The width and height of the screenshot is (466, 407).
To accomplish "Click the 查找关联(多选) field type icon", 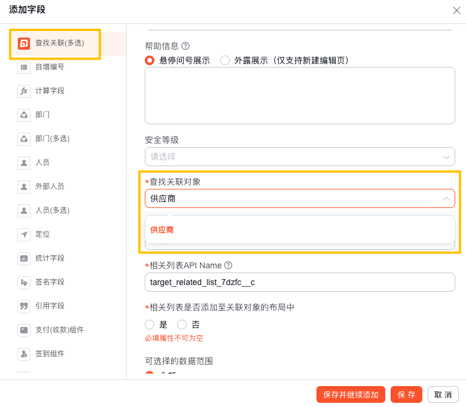I will [24, 44].
